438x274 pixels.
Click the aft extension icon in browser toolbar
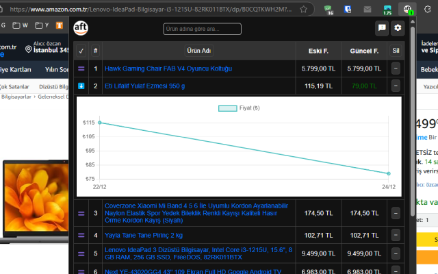tap(408, 10)
